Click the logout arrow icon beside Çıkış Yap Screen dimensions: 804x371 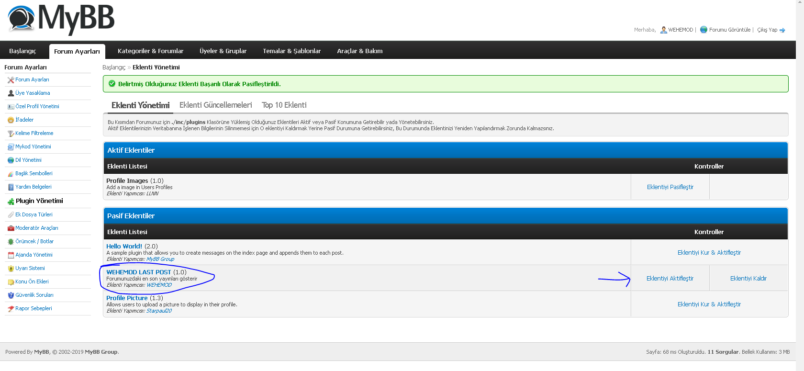782,30
